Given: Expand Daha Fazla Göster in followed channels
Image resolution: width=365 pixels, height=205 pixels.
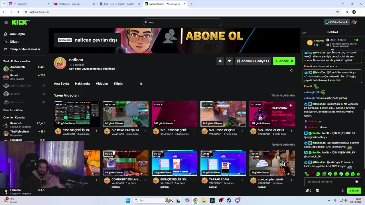Looking at the screenshot, I should [x=13, y=110].
